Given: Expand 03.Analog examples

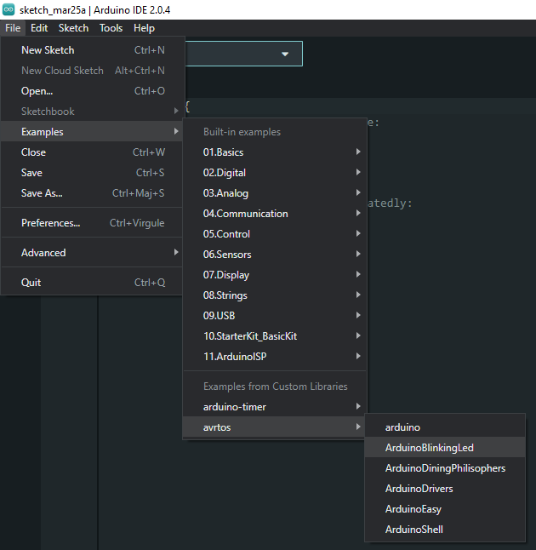Looking at the screenshot, I should point(275,193).
